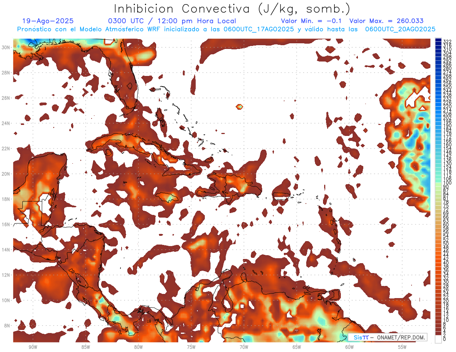Screen dimensions: 456x352
Task: Click the valid-until time "0600UTC_20AGO2025"
Action: (x=400, y=29)
